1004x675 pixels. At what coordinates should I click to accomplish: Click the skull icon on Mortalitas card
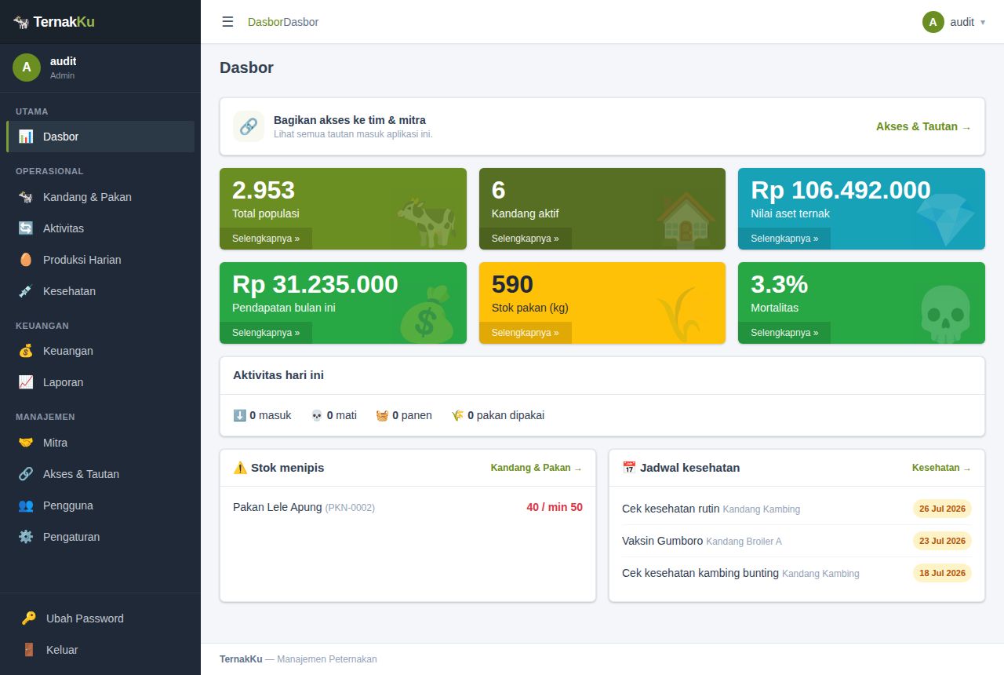point(945,314)
